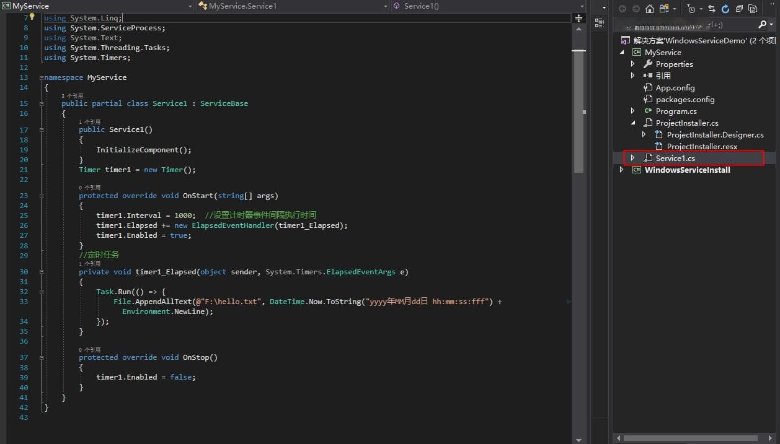Collapse the OnStart method block
The image size is (780, 444).
(x=41, y=196)
